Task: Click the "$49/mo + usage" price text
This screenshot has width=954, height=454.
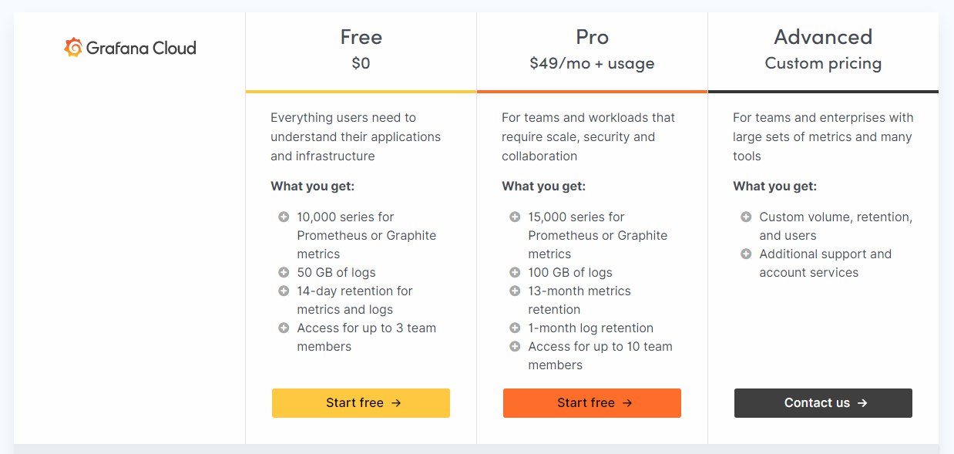Action: click(592, 63)
